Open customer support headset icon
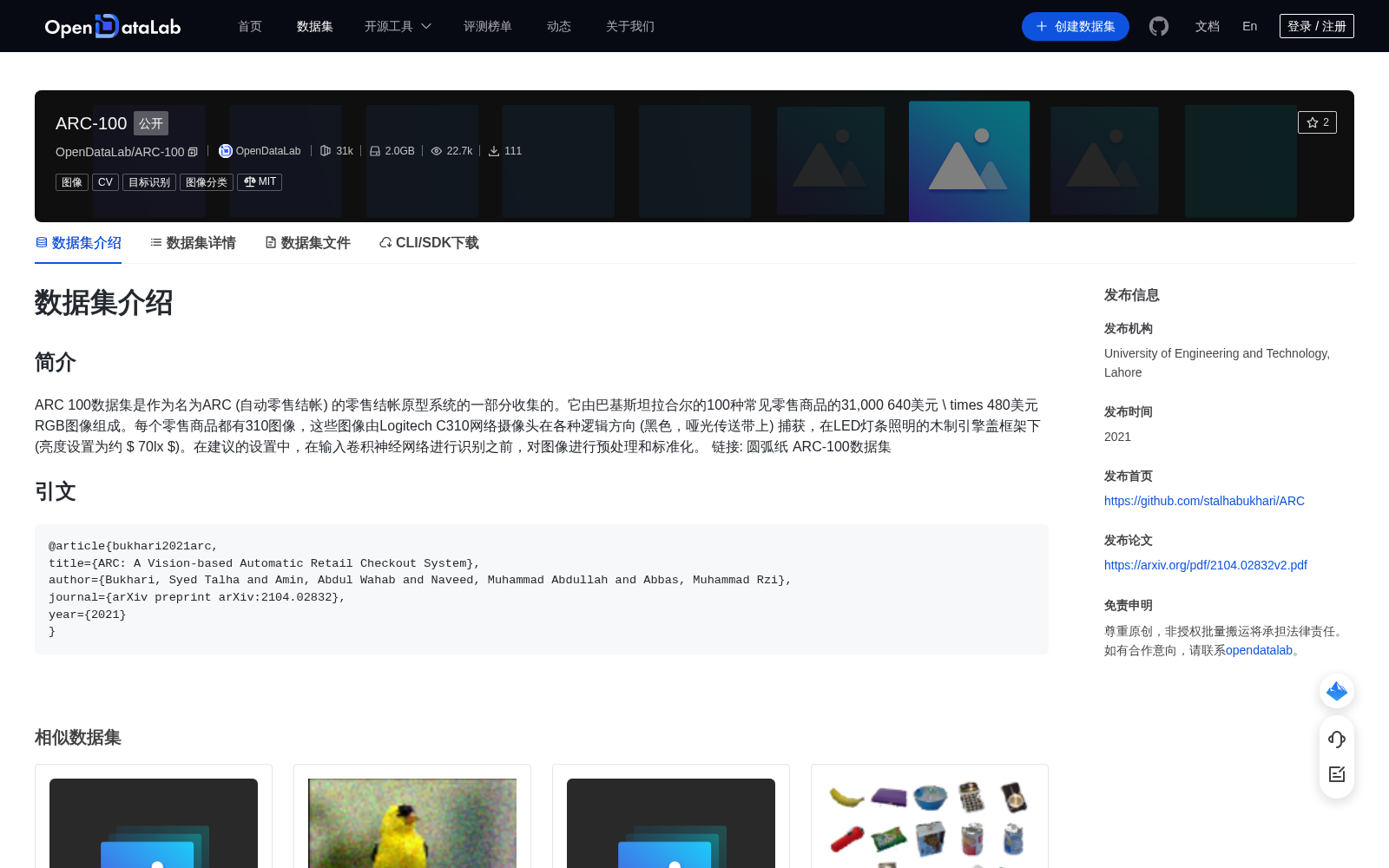Viewport: 1389px width, 868px height. (x=1337, y=739)
